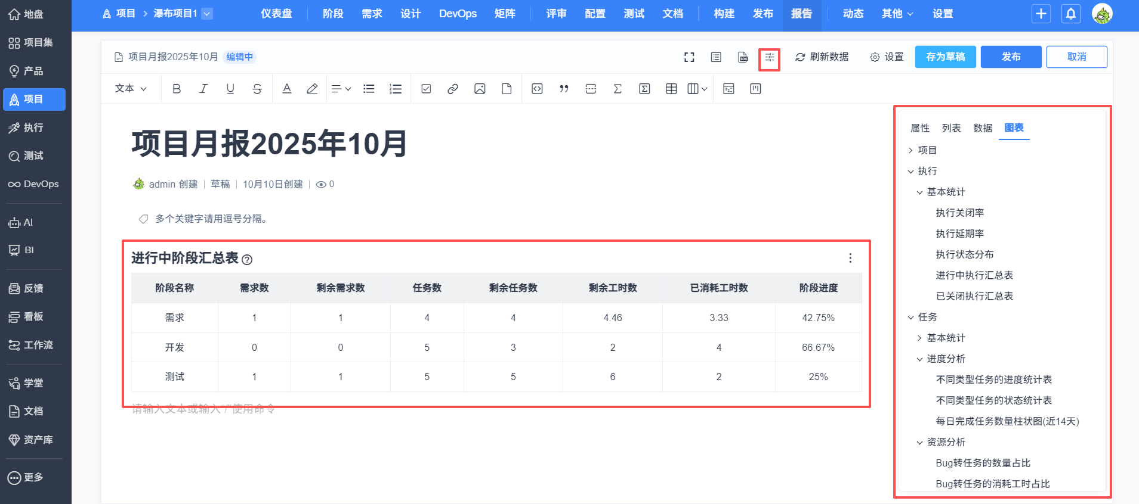Open the 报告 menu
Screen dimensions: 1139x504
pyautogui.click(x=801, y=14)
